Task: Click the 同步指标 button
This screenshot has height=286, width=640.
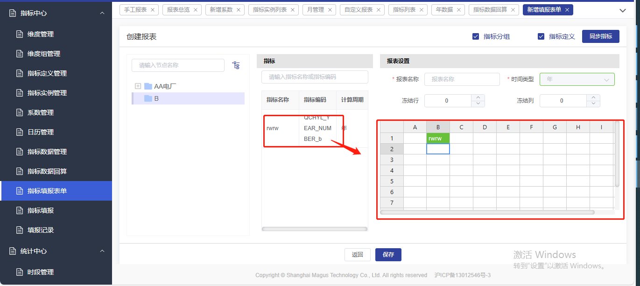Action: (x=600, y=36)
